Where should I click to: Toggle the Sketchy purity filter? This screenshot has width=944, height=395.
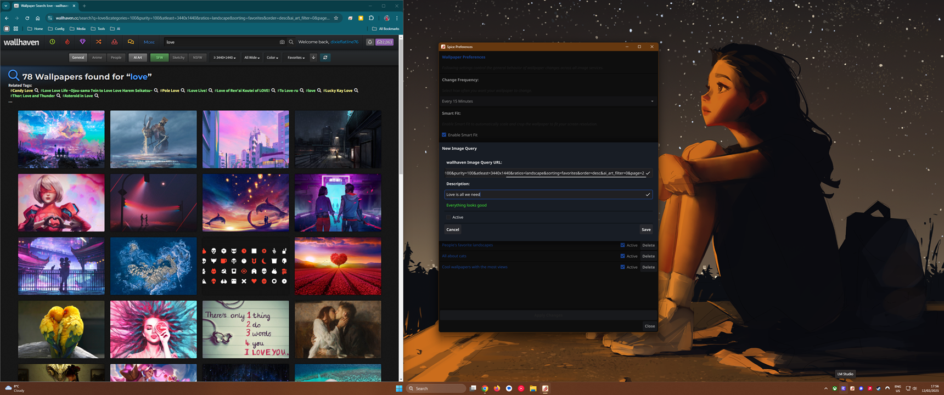coord(178,57)
